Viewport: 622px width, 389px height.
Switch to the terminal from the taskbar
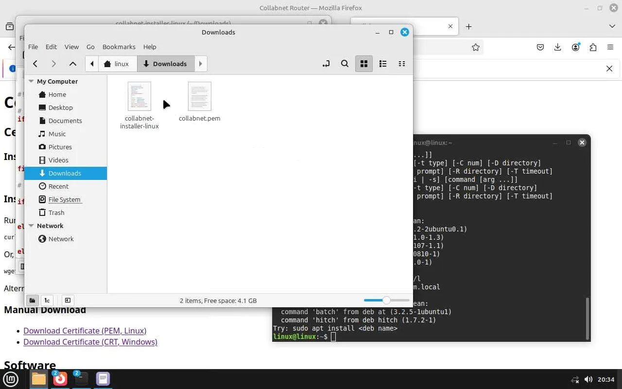pos(82,379)
